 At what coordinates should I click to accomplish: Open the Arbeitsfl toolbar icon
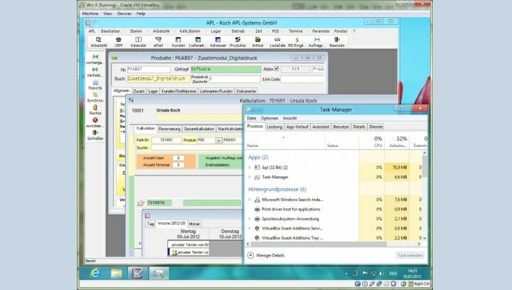click(x=99, y=42)
